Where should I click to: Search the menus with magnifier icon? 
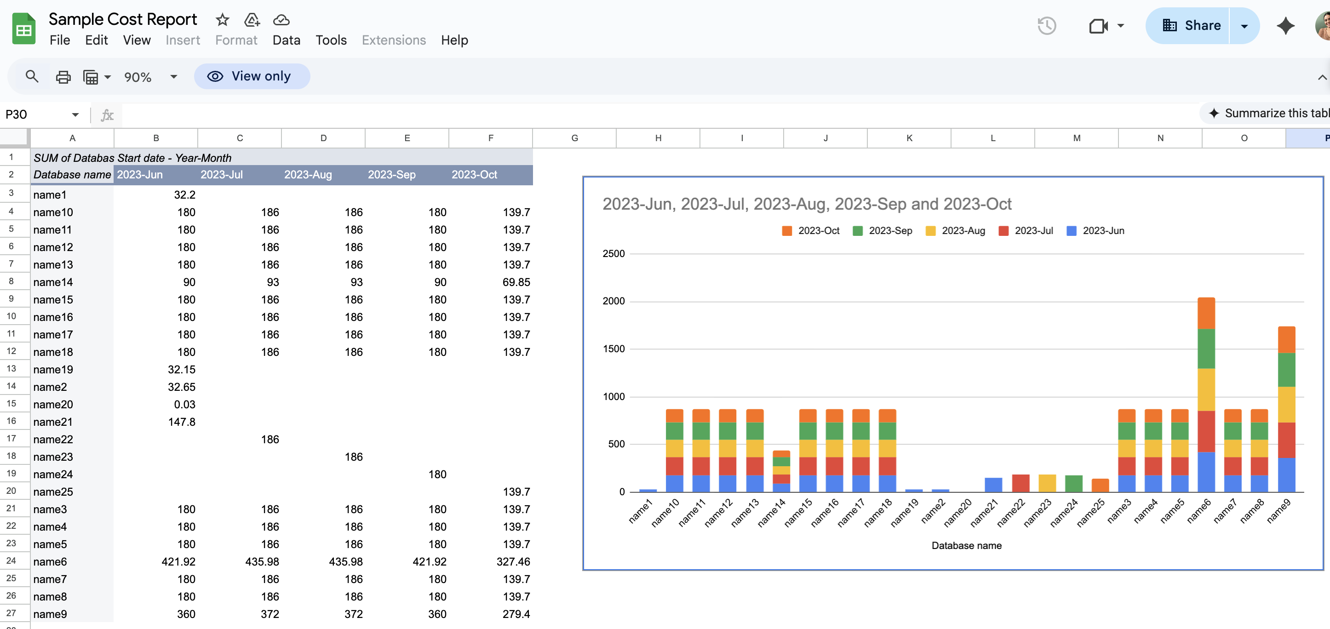tap(32, 77)
